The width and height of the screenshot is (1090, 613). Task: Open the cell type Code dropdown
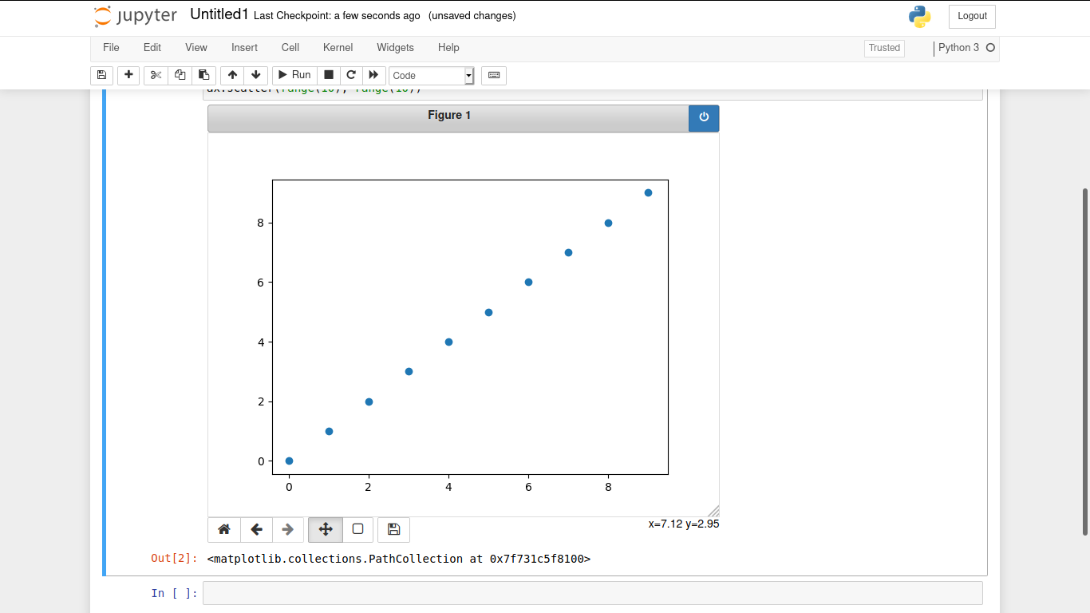click(432, 76)
